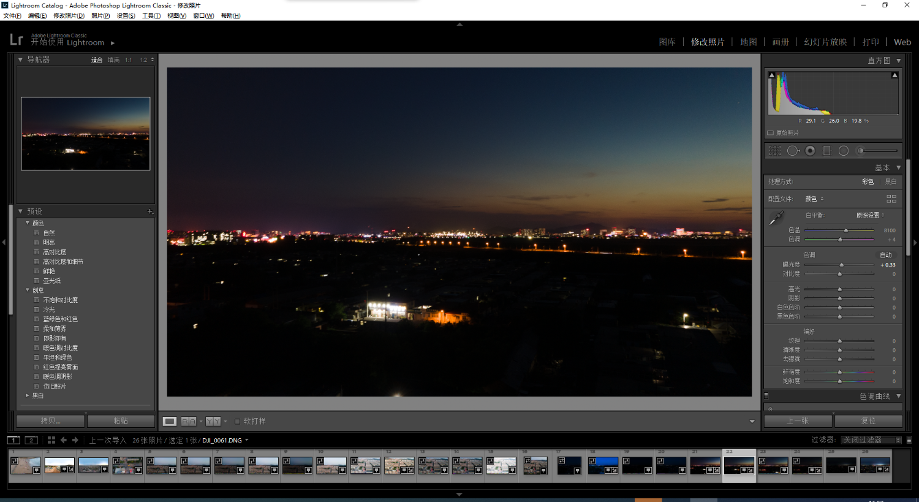Apply the 高对比度和细节 preset
This screenshot has width=919, height=502.
(x=63, y=262)
